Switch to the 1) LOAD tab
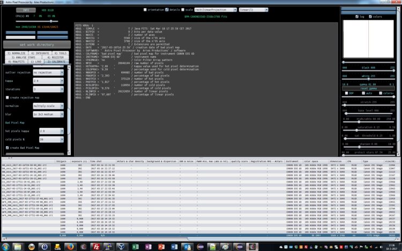The image size is (402, 251). click(x=36, y=62)
